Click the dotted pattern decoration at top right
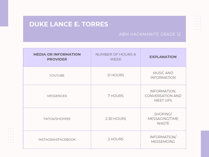The height and width of the screenshot is (157, 209). tap(198, 23)
